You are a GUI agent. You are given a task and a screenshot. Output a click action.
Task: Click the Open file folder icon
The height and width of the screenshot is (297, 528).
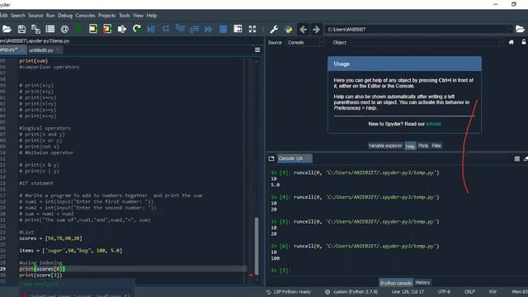point(7,30)
